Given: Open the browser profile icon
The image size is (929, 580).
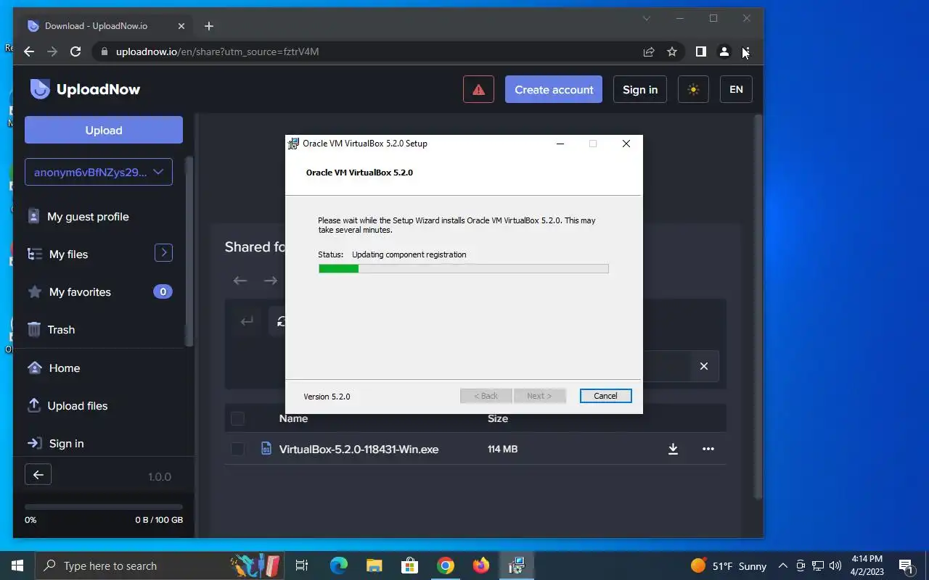Looking at the screenshot, I should [x=724, y=51].
